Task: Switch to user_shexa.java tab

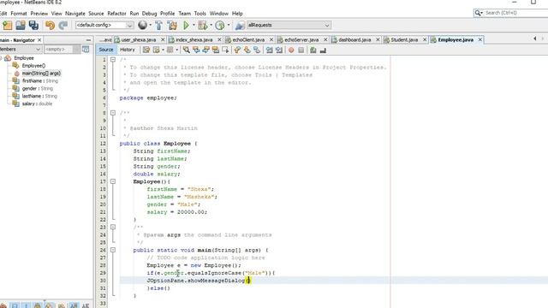Action: click(x=139, y=40)
